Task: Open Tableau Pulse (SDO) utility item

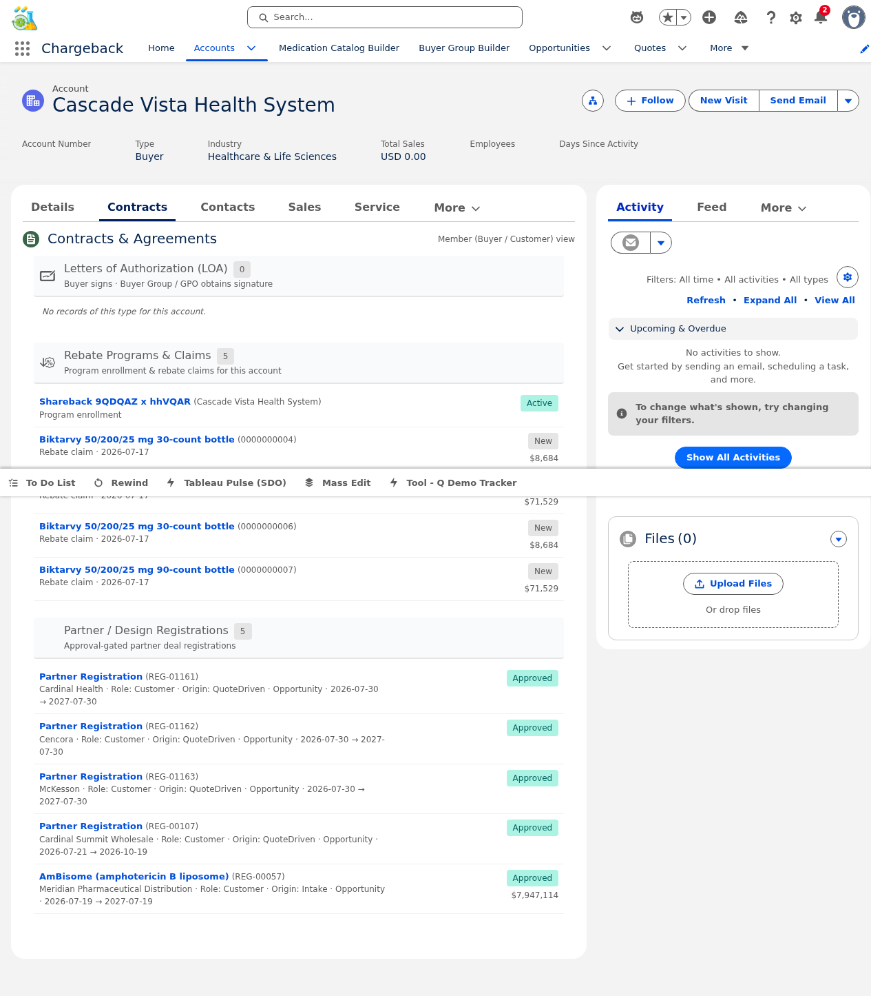Action: tap(227, 483)
